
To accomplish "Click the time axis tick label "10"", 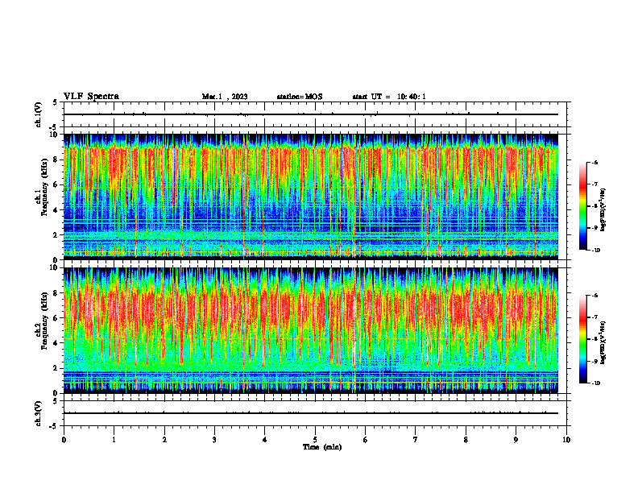I will coord(566,440).
